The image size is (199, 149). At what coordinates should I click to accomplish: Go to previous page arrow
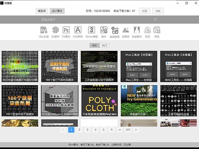pyautogui.click(x=63, y=130)
